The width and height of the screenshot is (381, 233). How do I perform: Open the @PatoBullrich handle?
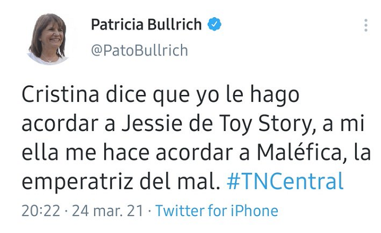click(139, 50)
